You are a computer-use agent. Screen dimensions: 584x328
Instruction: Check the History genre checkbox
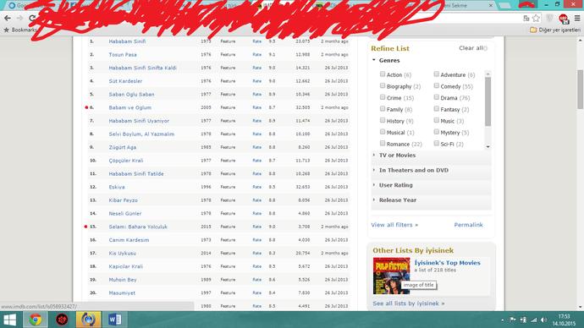(383, 120)
